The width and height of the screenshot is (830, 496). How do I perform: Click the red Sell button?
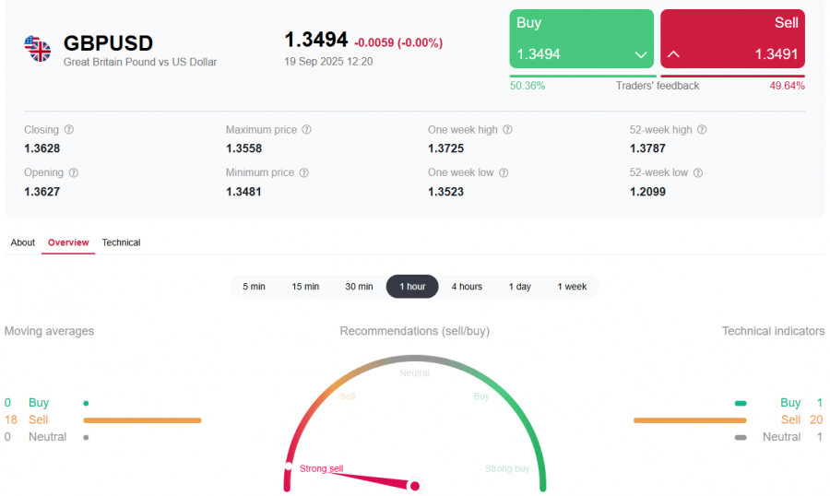pyautogui.click(x=732, y=39)
